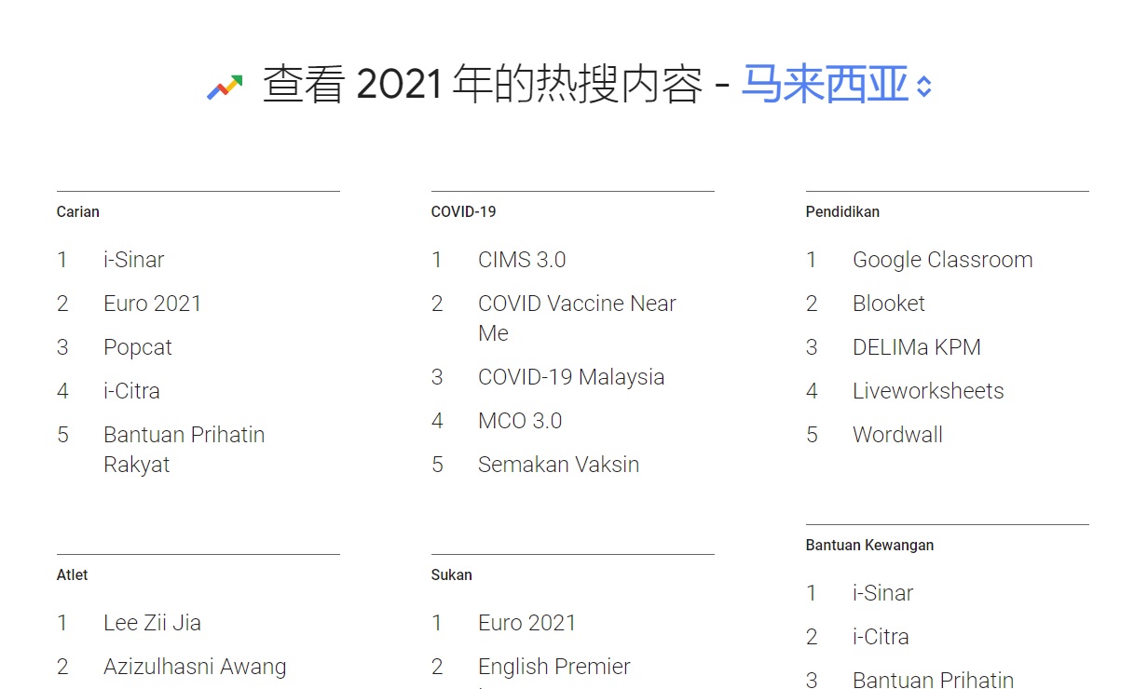Select DELIMa KPM trending term
The height and width of the screenshot is (689, 1134).
click(917, 346)
